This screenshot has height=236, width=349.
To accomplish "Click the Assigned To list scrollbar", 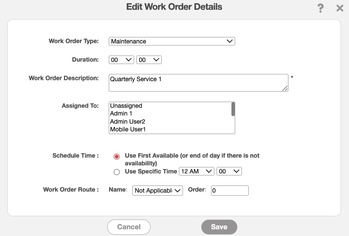I will pyautogui.click(x=233, y=110).
